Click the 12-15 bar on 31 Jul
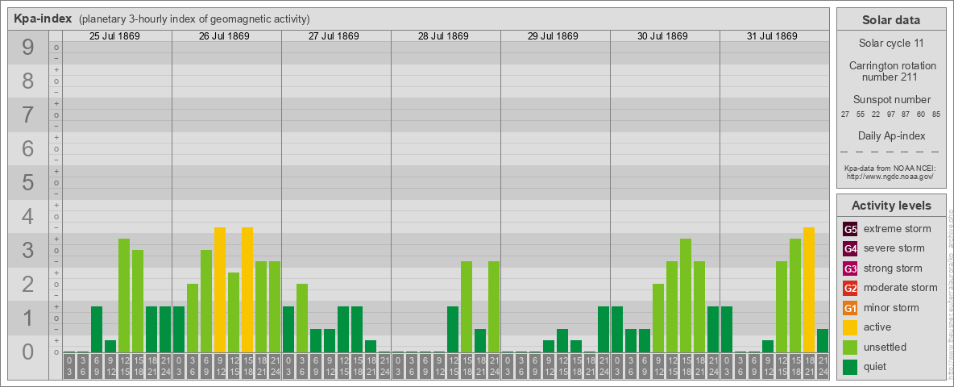The width and height of the screenshot is (954, 387). tap(782, 307)
